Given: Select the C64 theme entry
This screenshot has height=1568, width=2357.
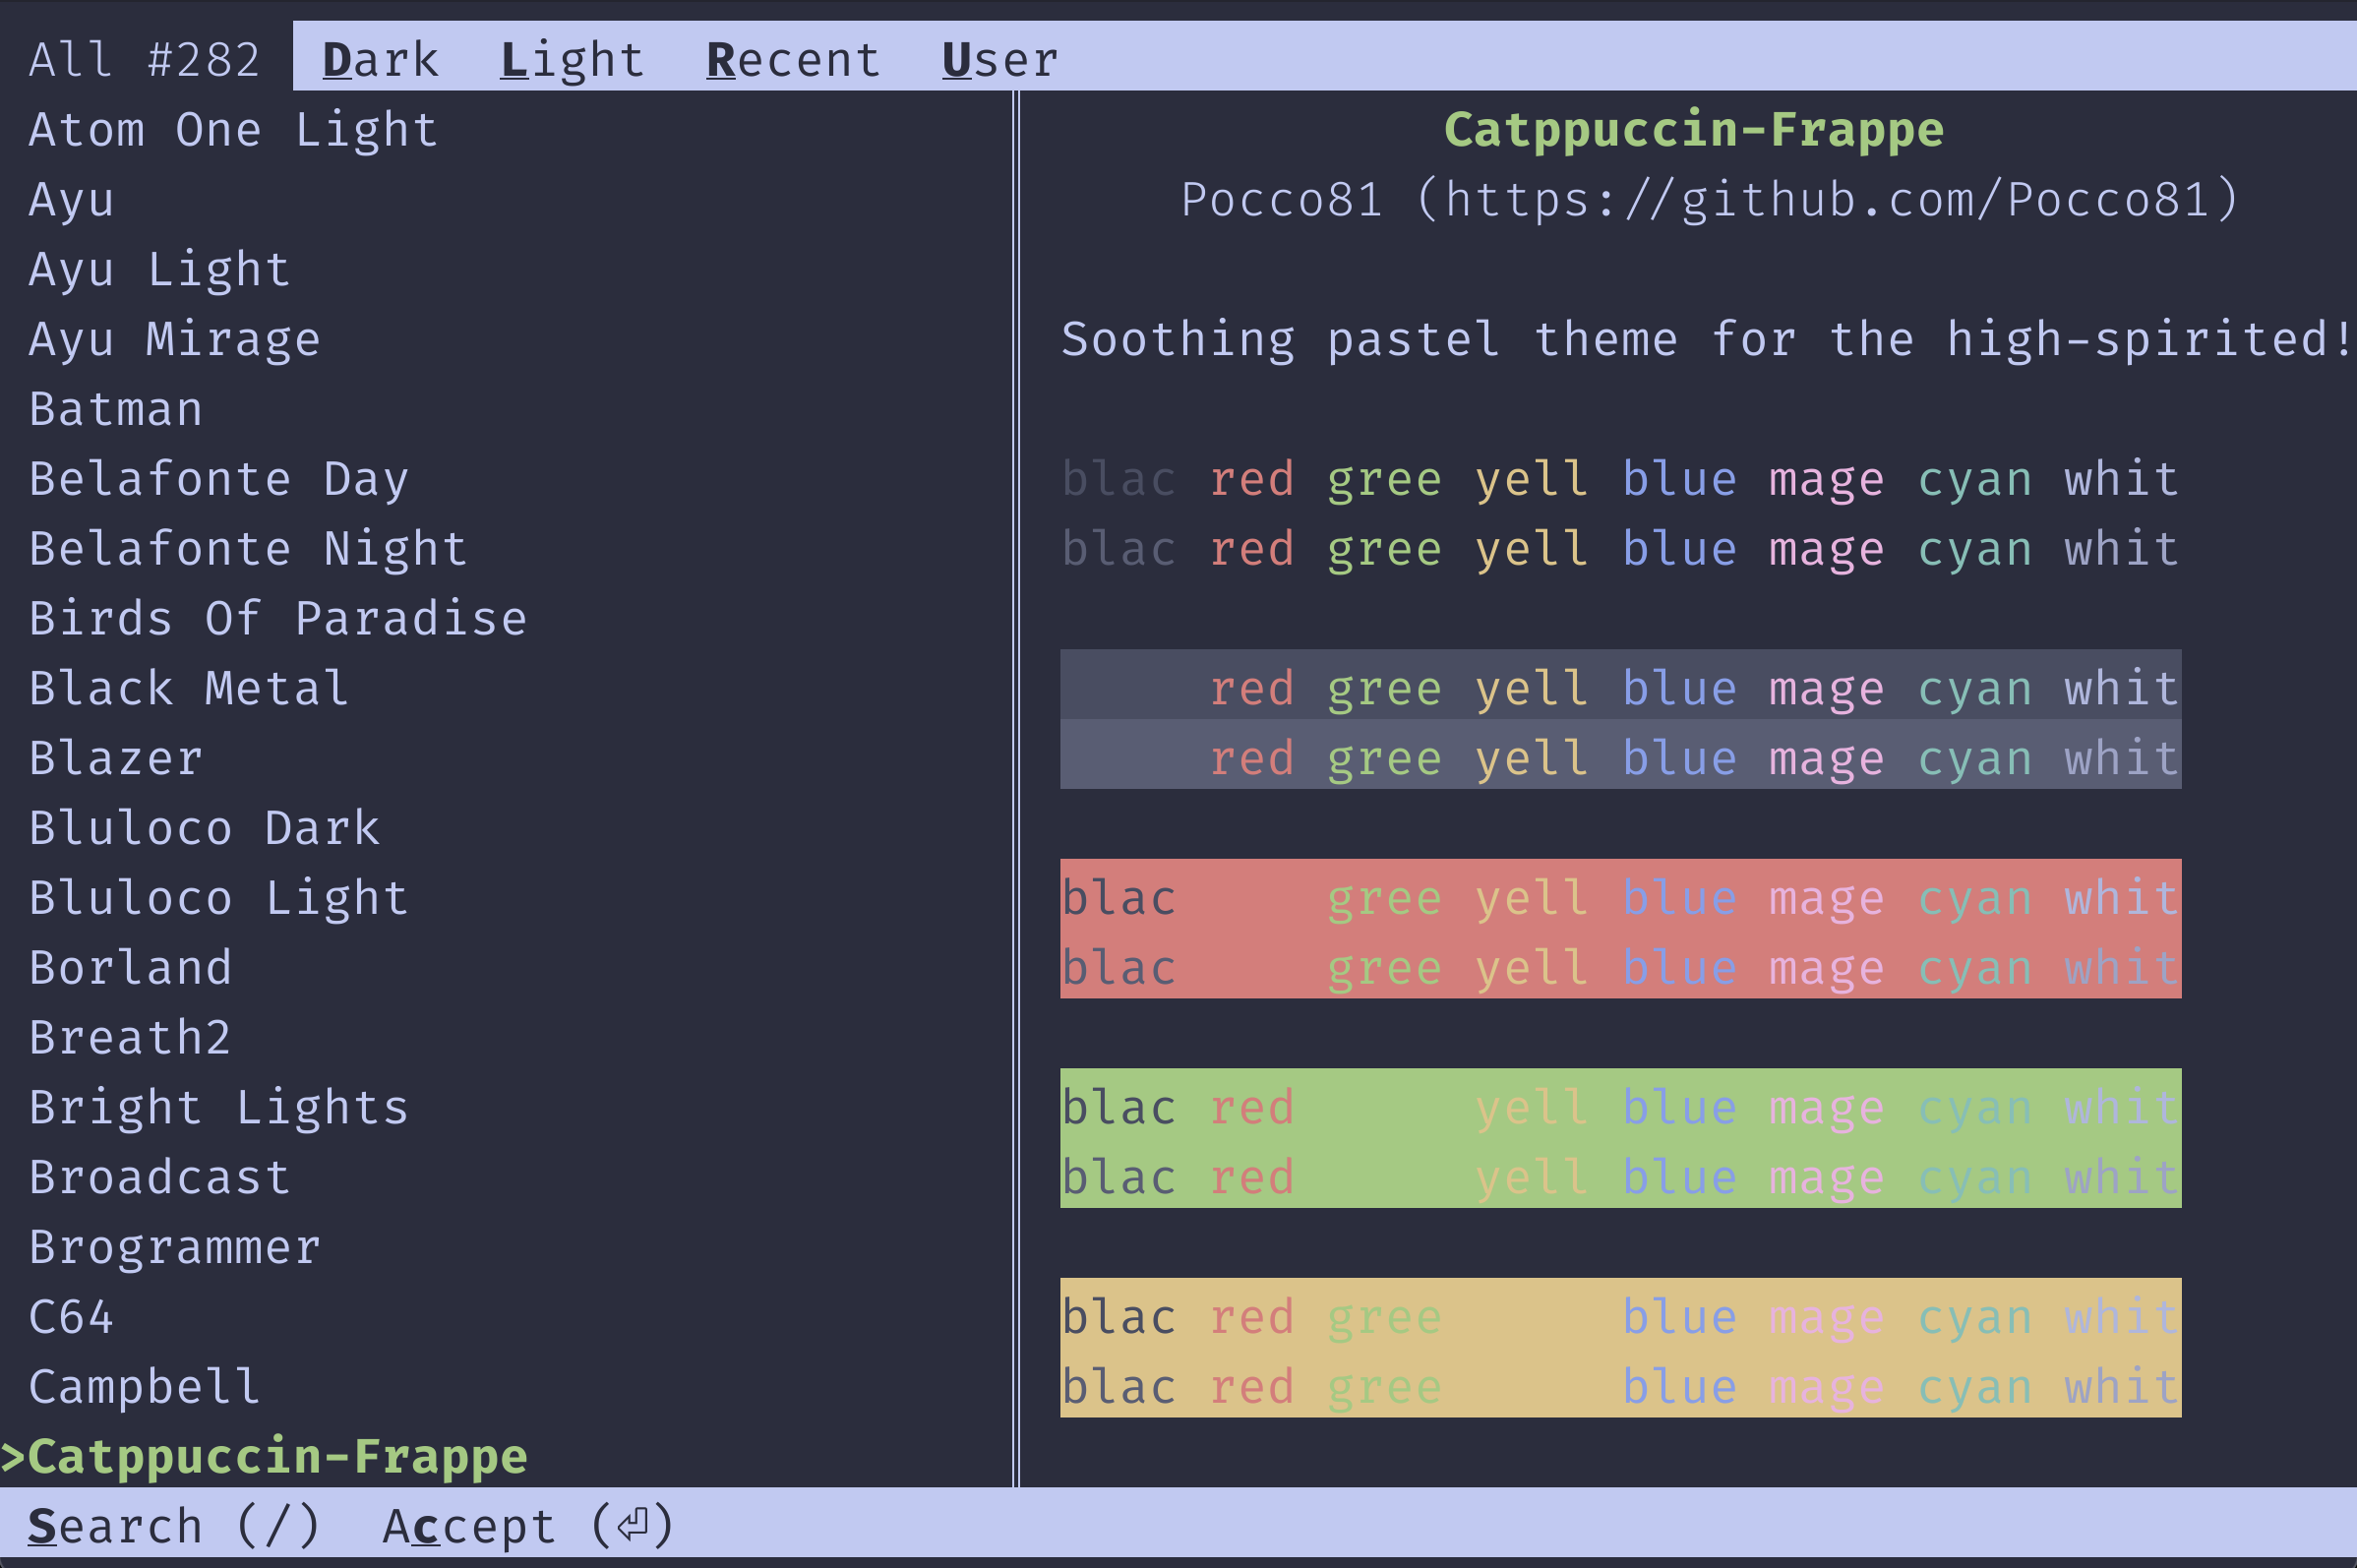Looking at the screenshot, I should pyautogui.click(x=72, y=1317).
